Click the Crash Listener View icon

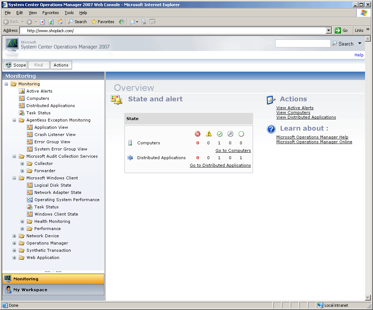[x=30, y=135]
